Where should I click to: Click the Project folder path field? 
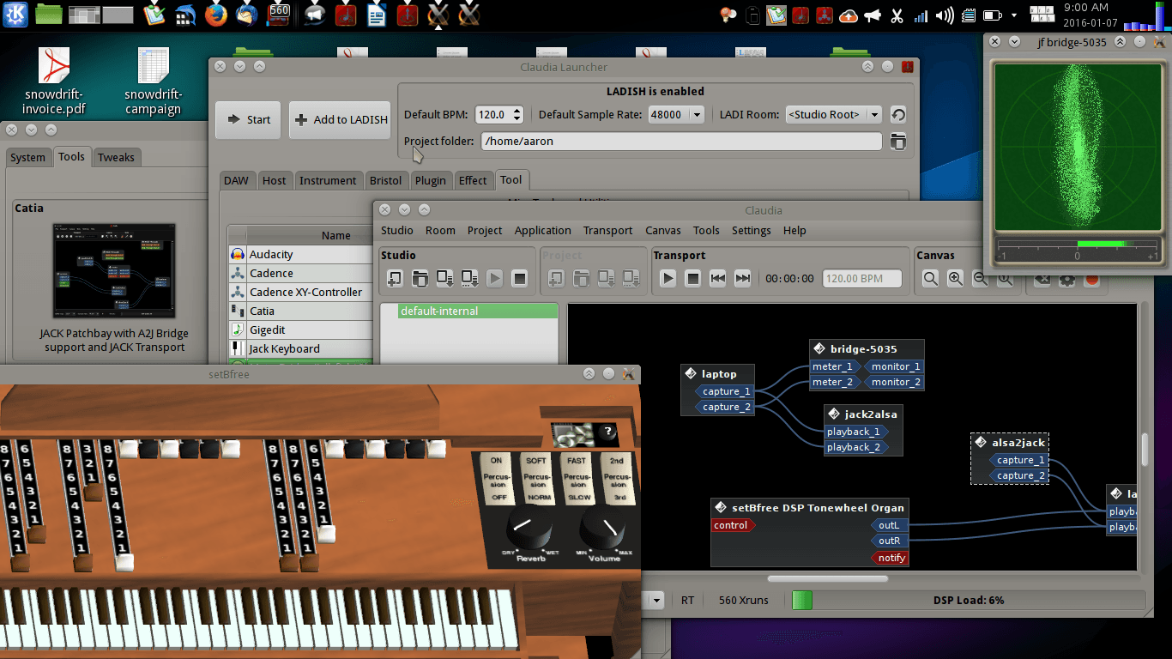[x=680, y=142]
